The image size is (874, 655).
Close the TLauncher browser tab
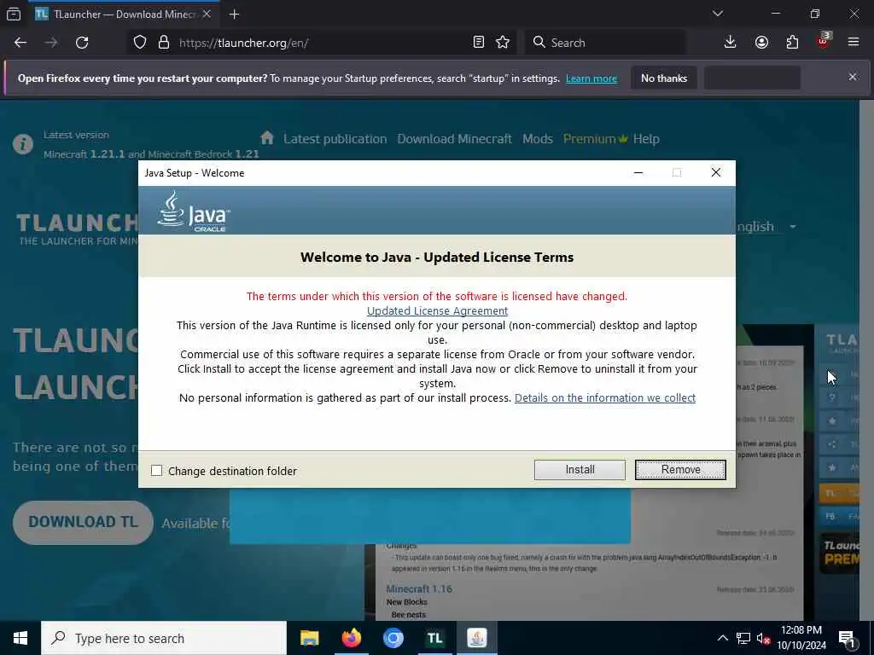tap(207, 14)
